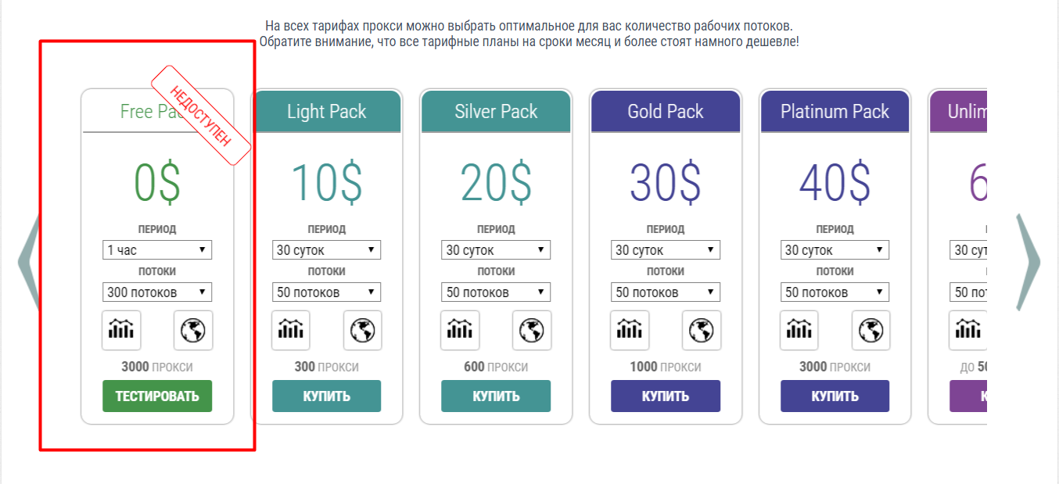This screenshot has height=484, width=1059.
Task: Click the chart icon in Free Pack
Action: pos(121,331)
